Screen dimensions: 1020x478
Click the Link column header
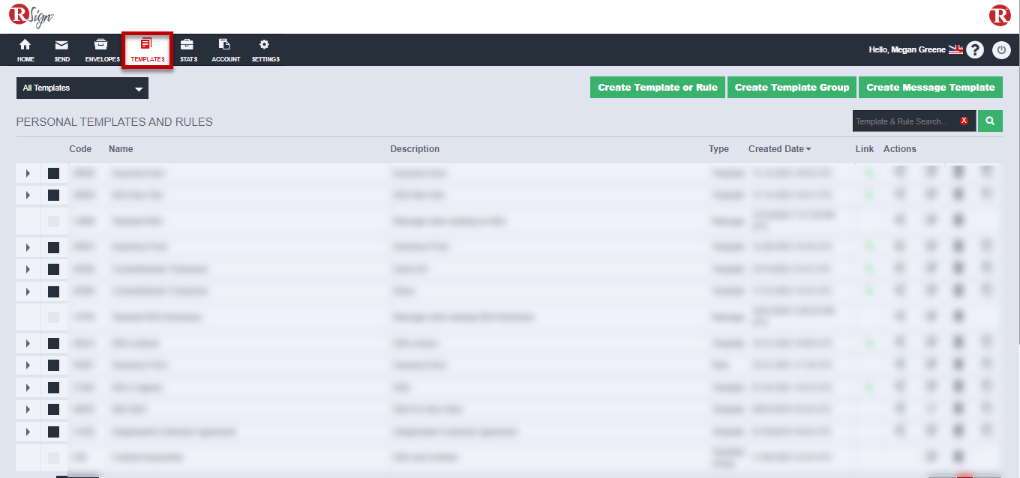864,149
